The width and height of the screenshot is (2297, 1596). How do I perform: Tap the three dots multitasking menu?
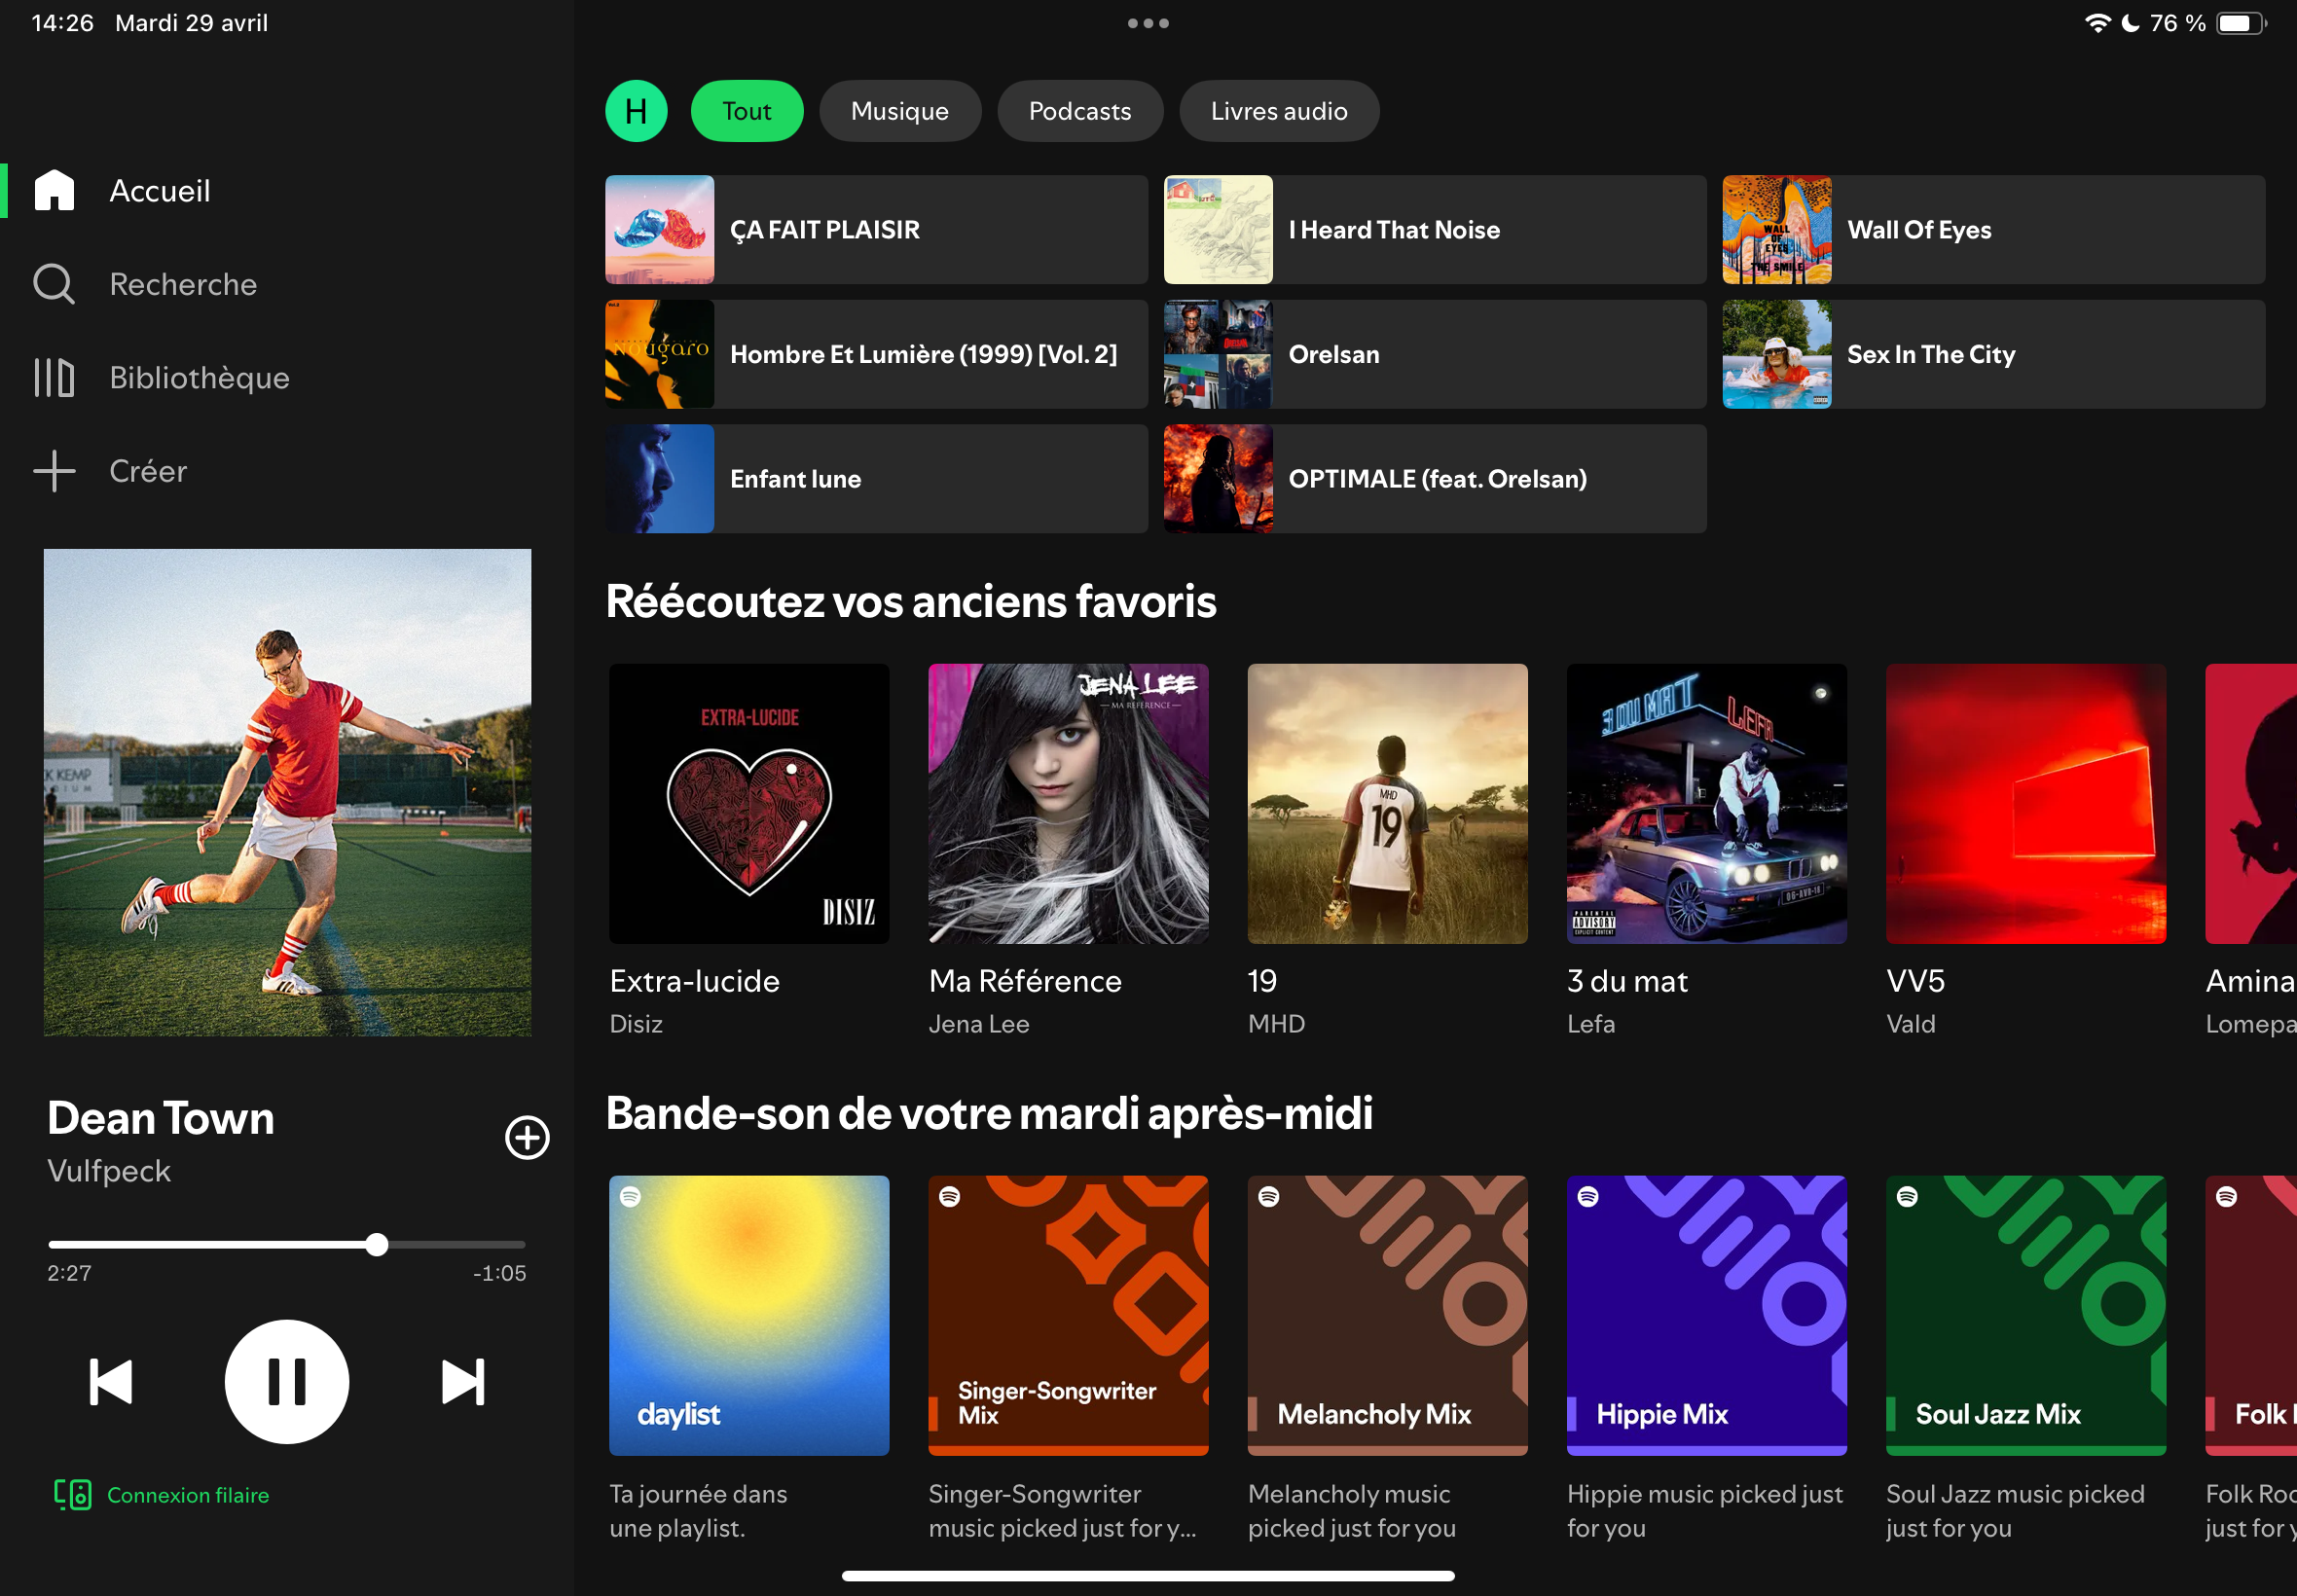pyautogui.click(x=1148, y=23)
